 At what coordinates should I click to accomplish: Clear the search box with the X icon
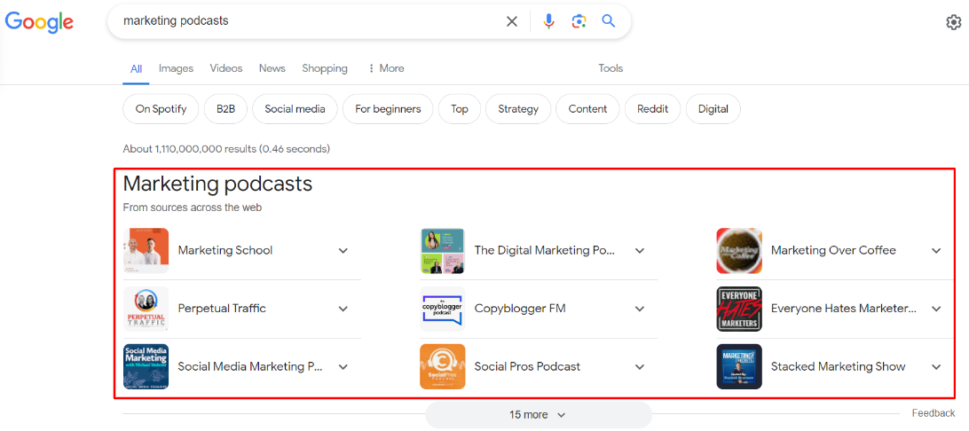pos(512,21)
